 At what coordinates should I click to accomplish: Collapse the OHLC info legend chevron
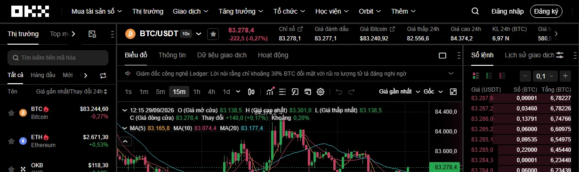tap(124, 110)
